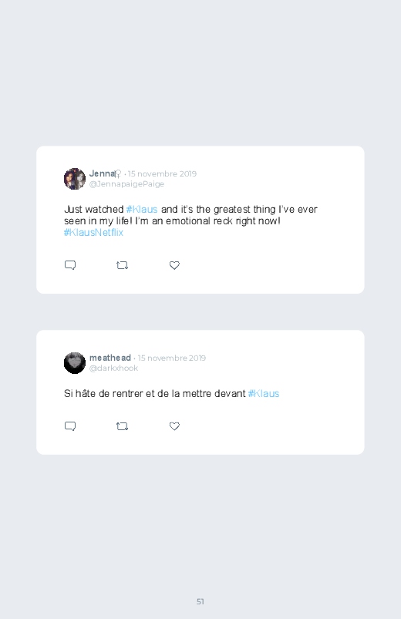Open #Klaus hashtag in Jenna's tweet

(x=142, y=209)
